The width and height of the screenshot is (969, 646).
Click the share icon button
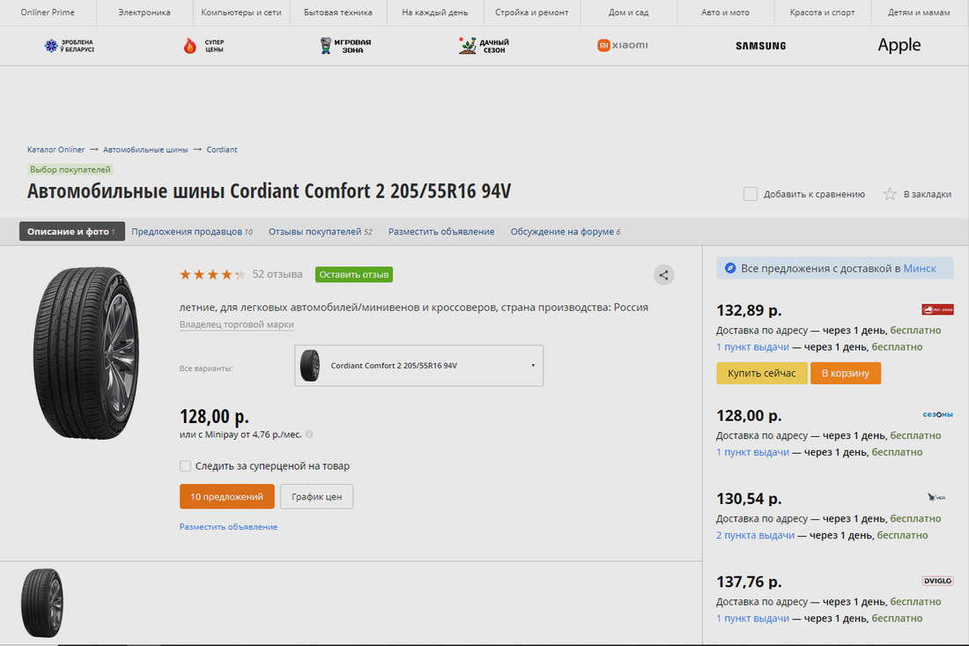[663, 275]
